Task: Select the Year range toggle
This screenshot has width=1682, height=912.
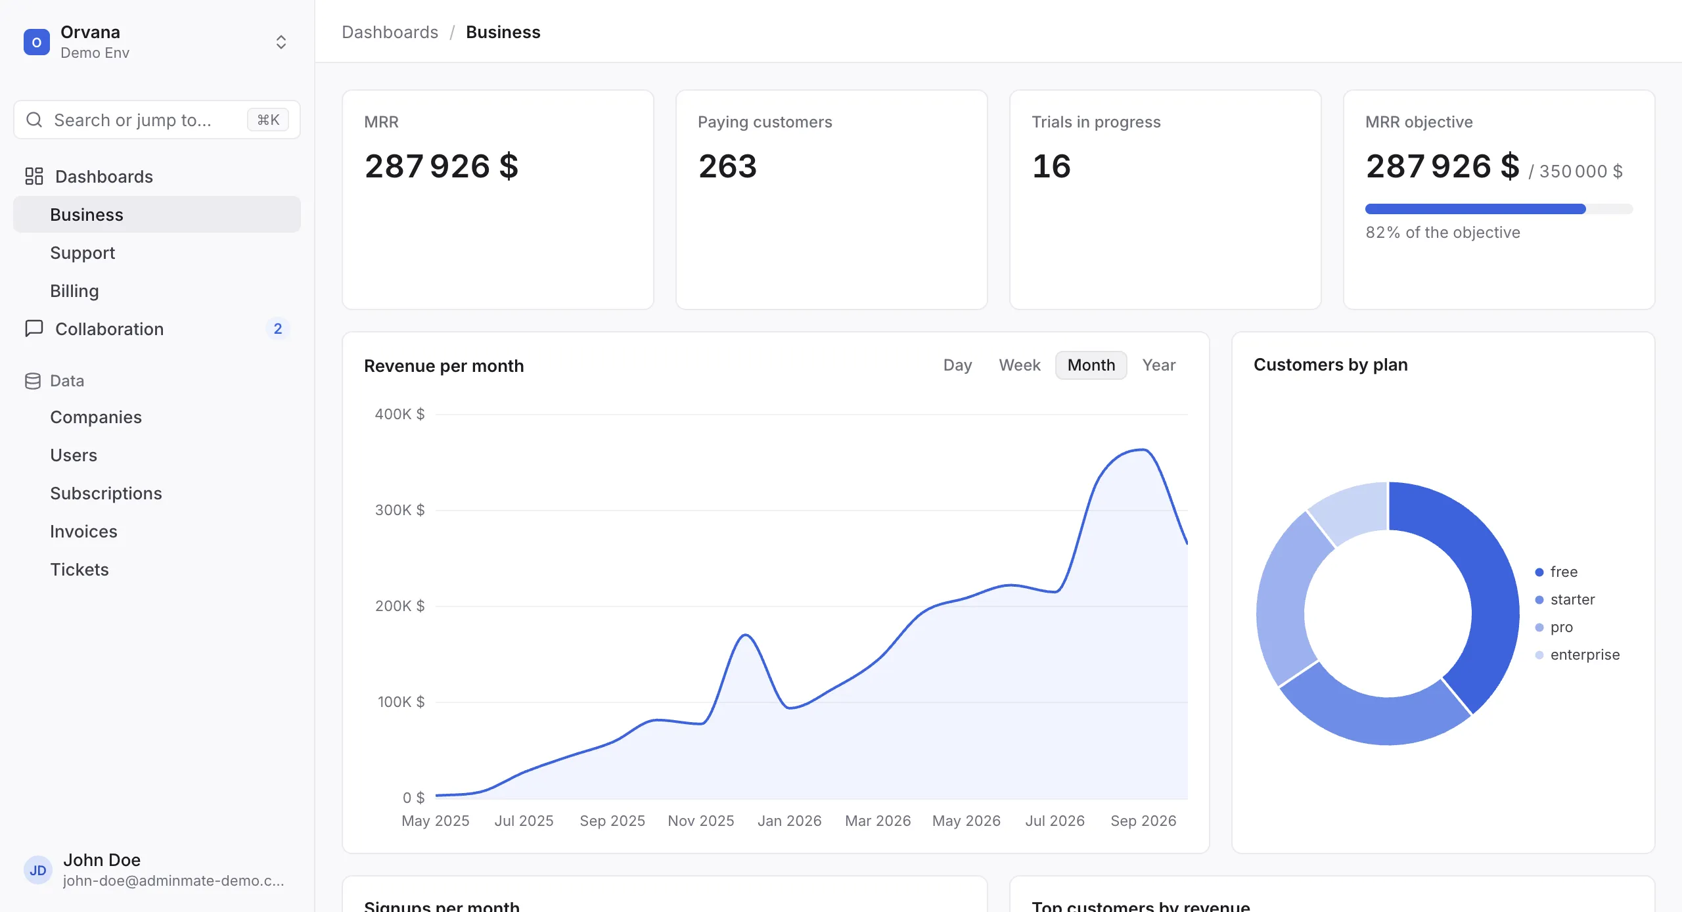Action: click(1159, 365)
